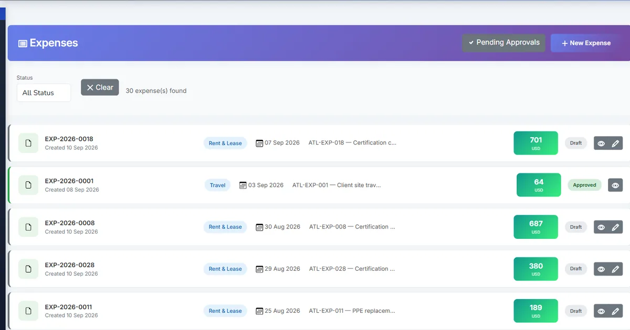Image resolution: width=630 pixels, height=330 pixels.
Task: Select the Rent & Lease tag on EXP-2026-0011
Action: click(x=225, y=311)
